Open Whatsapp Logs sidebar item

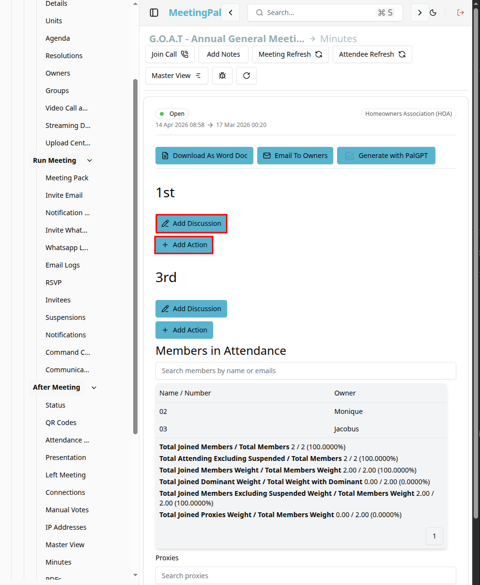click(67, 248)
